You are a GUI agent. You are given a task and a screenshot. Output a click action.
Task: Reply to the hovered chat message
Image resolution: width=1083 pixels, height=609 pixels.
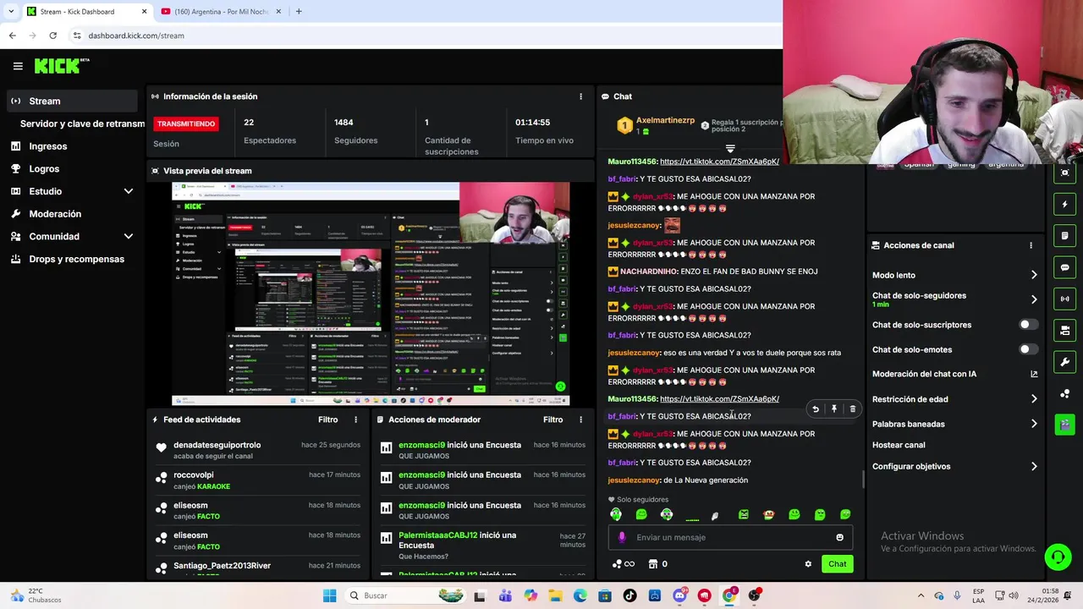pos(815,409)
